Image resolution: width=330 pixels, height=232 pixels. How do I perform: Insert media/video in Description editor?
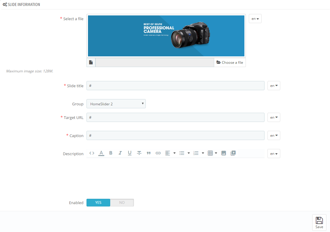(233, 153)
